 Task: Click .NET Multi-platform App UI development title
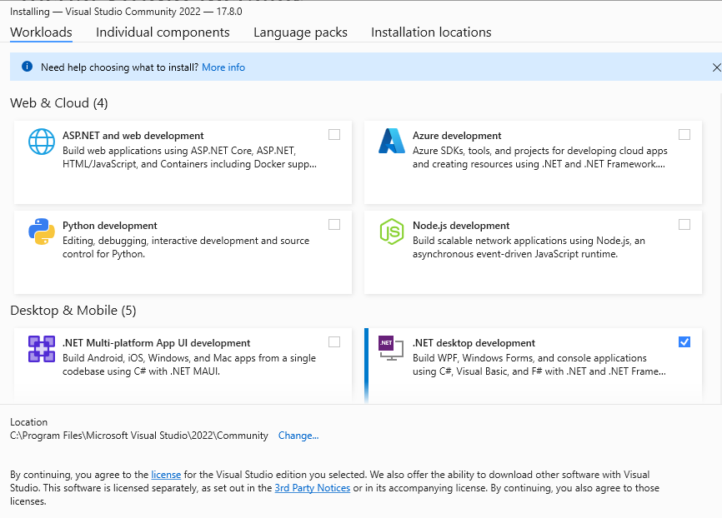pyautogui.click(x=157, y=343)
